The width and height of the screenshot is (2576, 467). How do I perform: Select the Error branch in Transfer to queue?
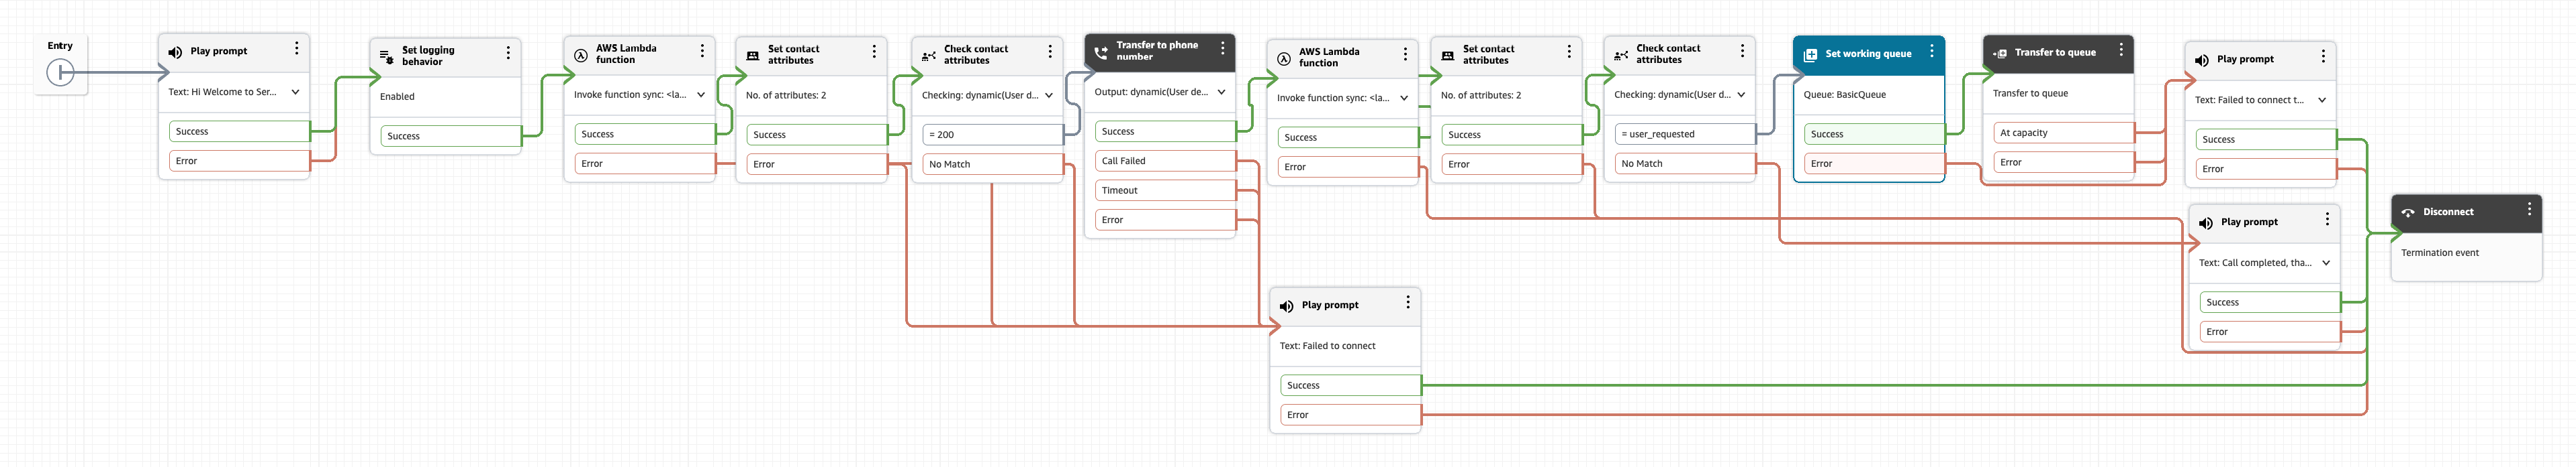coord(2063,163)
